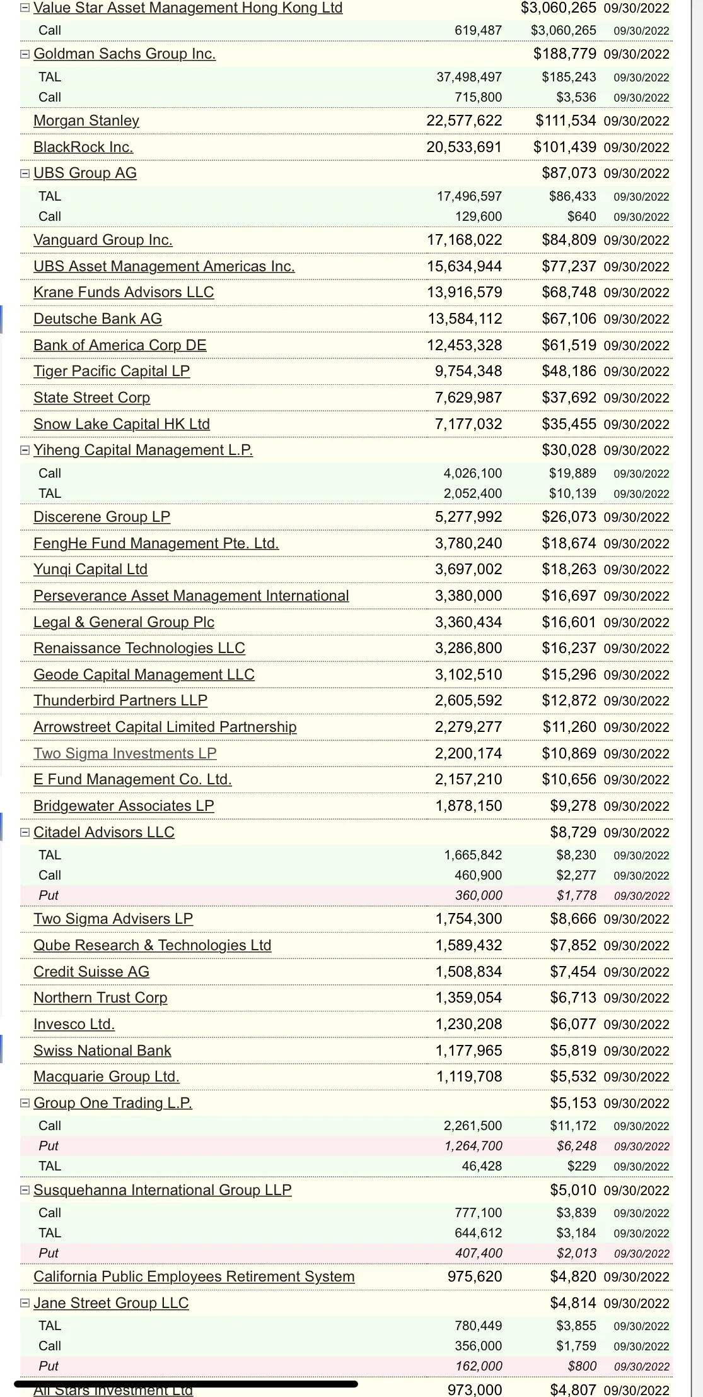Select Yiheng Call shares 4,026,100
The height and width of the screenshot is (1397, 703).
tap(473, 473)
